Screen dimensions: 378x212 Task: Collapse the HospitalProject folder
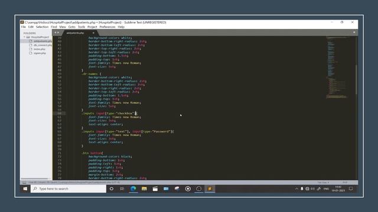tap(24, 37)
